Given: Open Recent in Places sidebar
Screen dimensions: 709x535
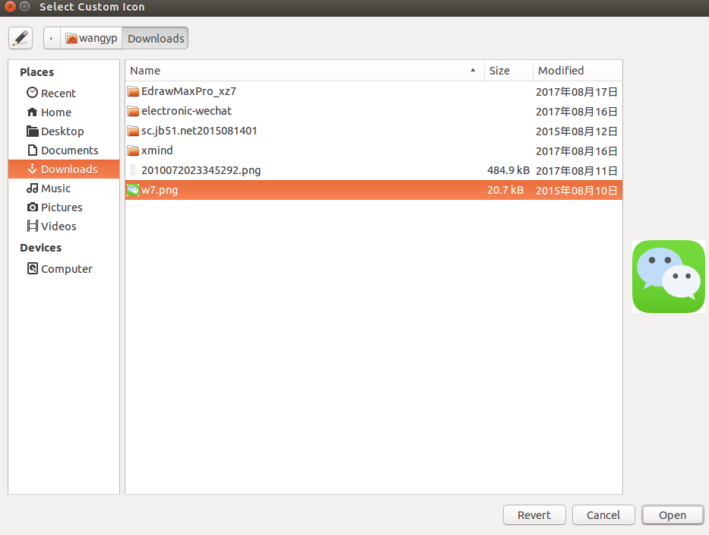Looking at the screenshot, I should (58, 93).
